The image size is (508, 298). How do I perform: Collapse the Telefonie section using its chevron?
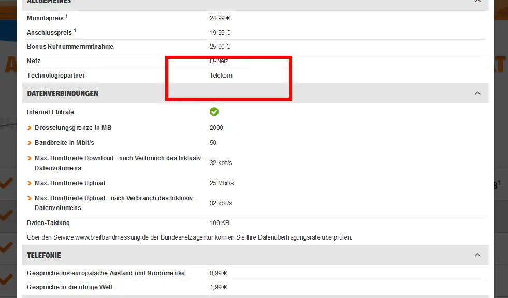click(477, 255)
